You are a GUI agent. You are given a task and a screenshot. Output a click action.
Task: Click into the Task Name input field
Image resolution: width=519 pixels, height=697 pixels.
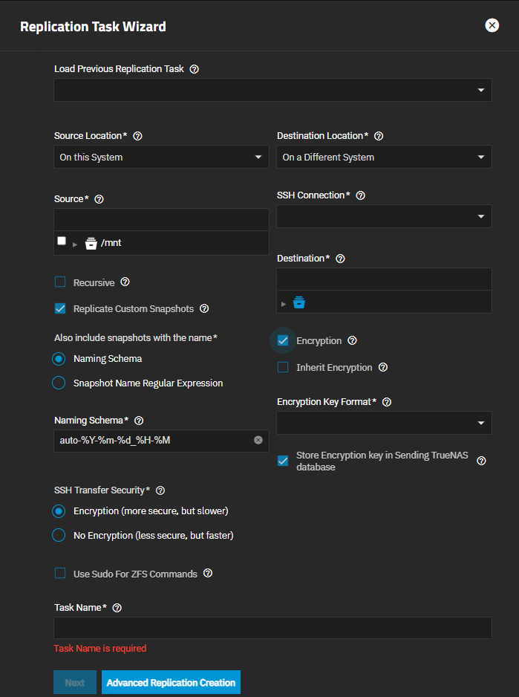click(272, 628)
